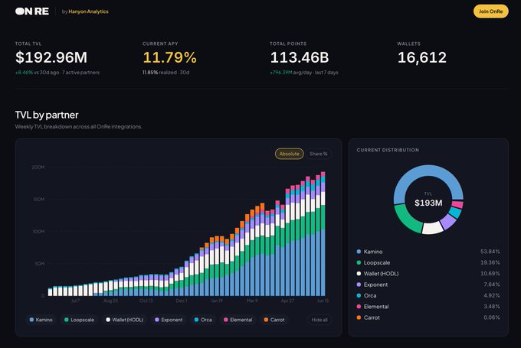
Task: Click the TVL by partner heading
Action: click(x=47, y=115)
